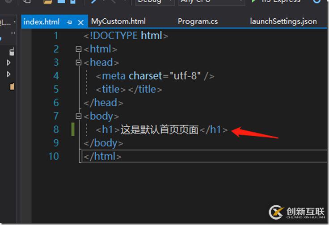Click line number 8 in the gutter
This screenshot has width=329, height=225.
(56, 129)
